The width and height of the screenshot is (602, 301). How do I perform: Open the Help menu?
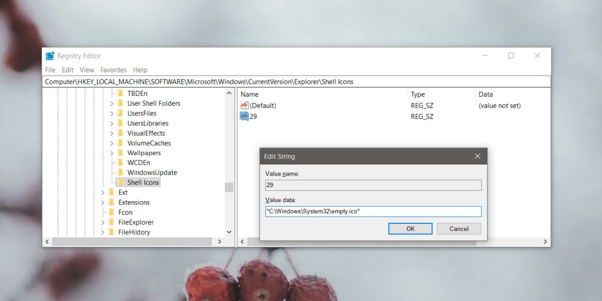tap(140, 70)
